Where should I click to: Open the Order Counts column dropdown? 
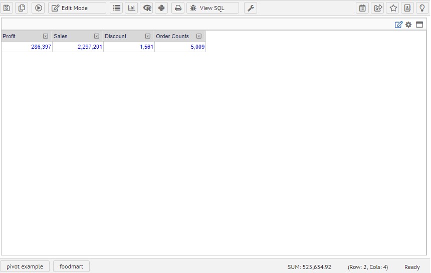(x=199, y=36)
